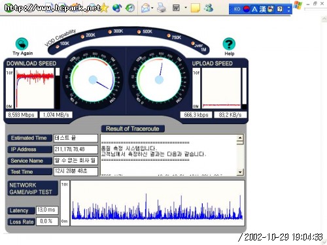Expand the Edit with Word dropdown arrow
The width and height of the screenshot is (327, 245).
pyautogui.click(x=186, y=8)
